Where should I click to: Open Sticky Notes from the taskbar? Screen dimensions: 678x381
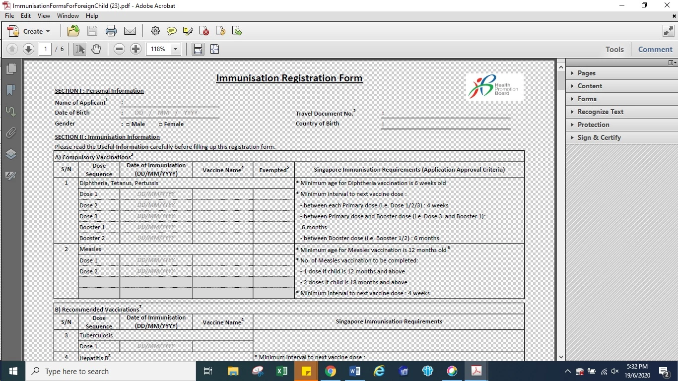click(x=306, y=371)
